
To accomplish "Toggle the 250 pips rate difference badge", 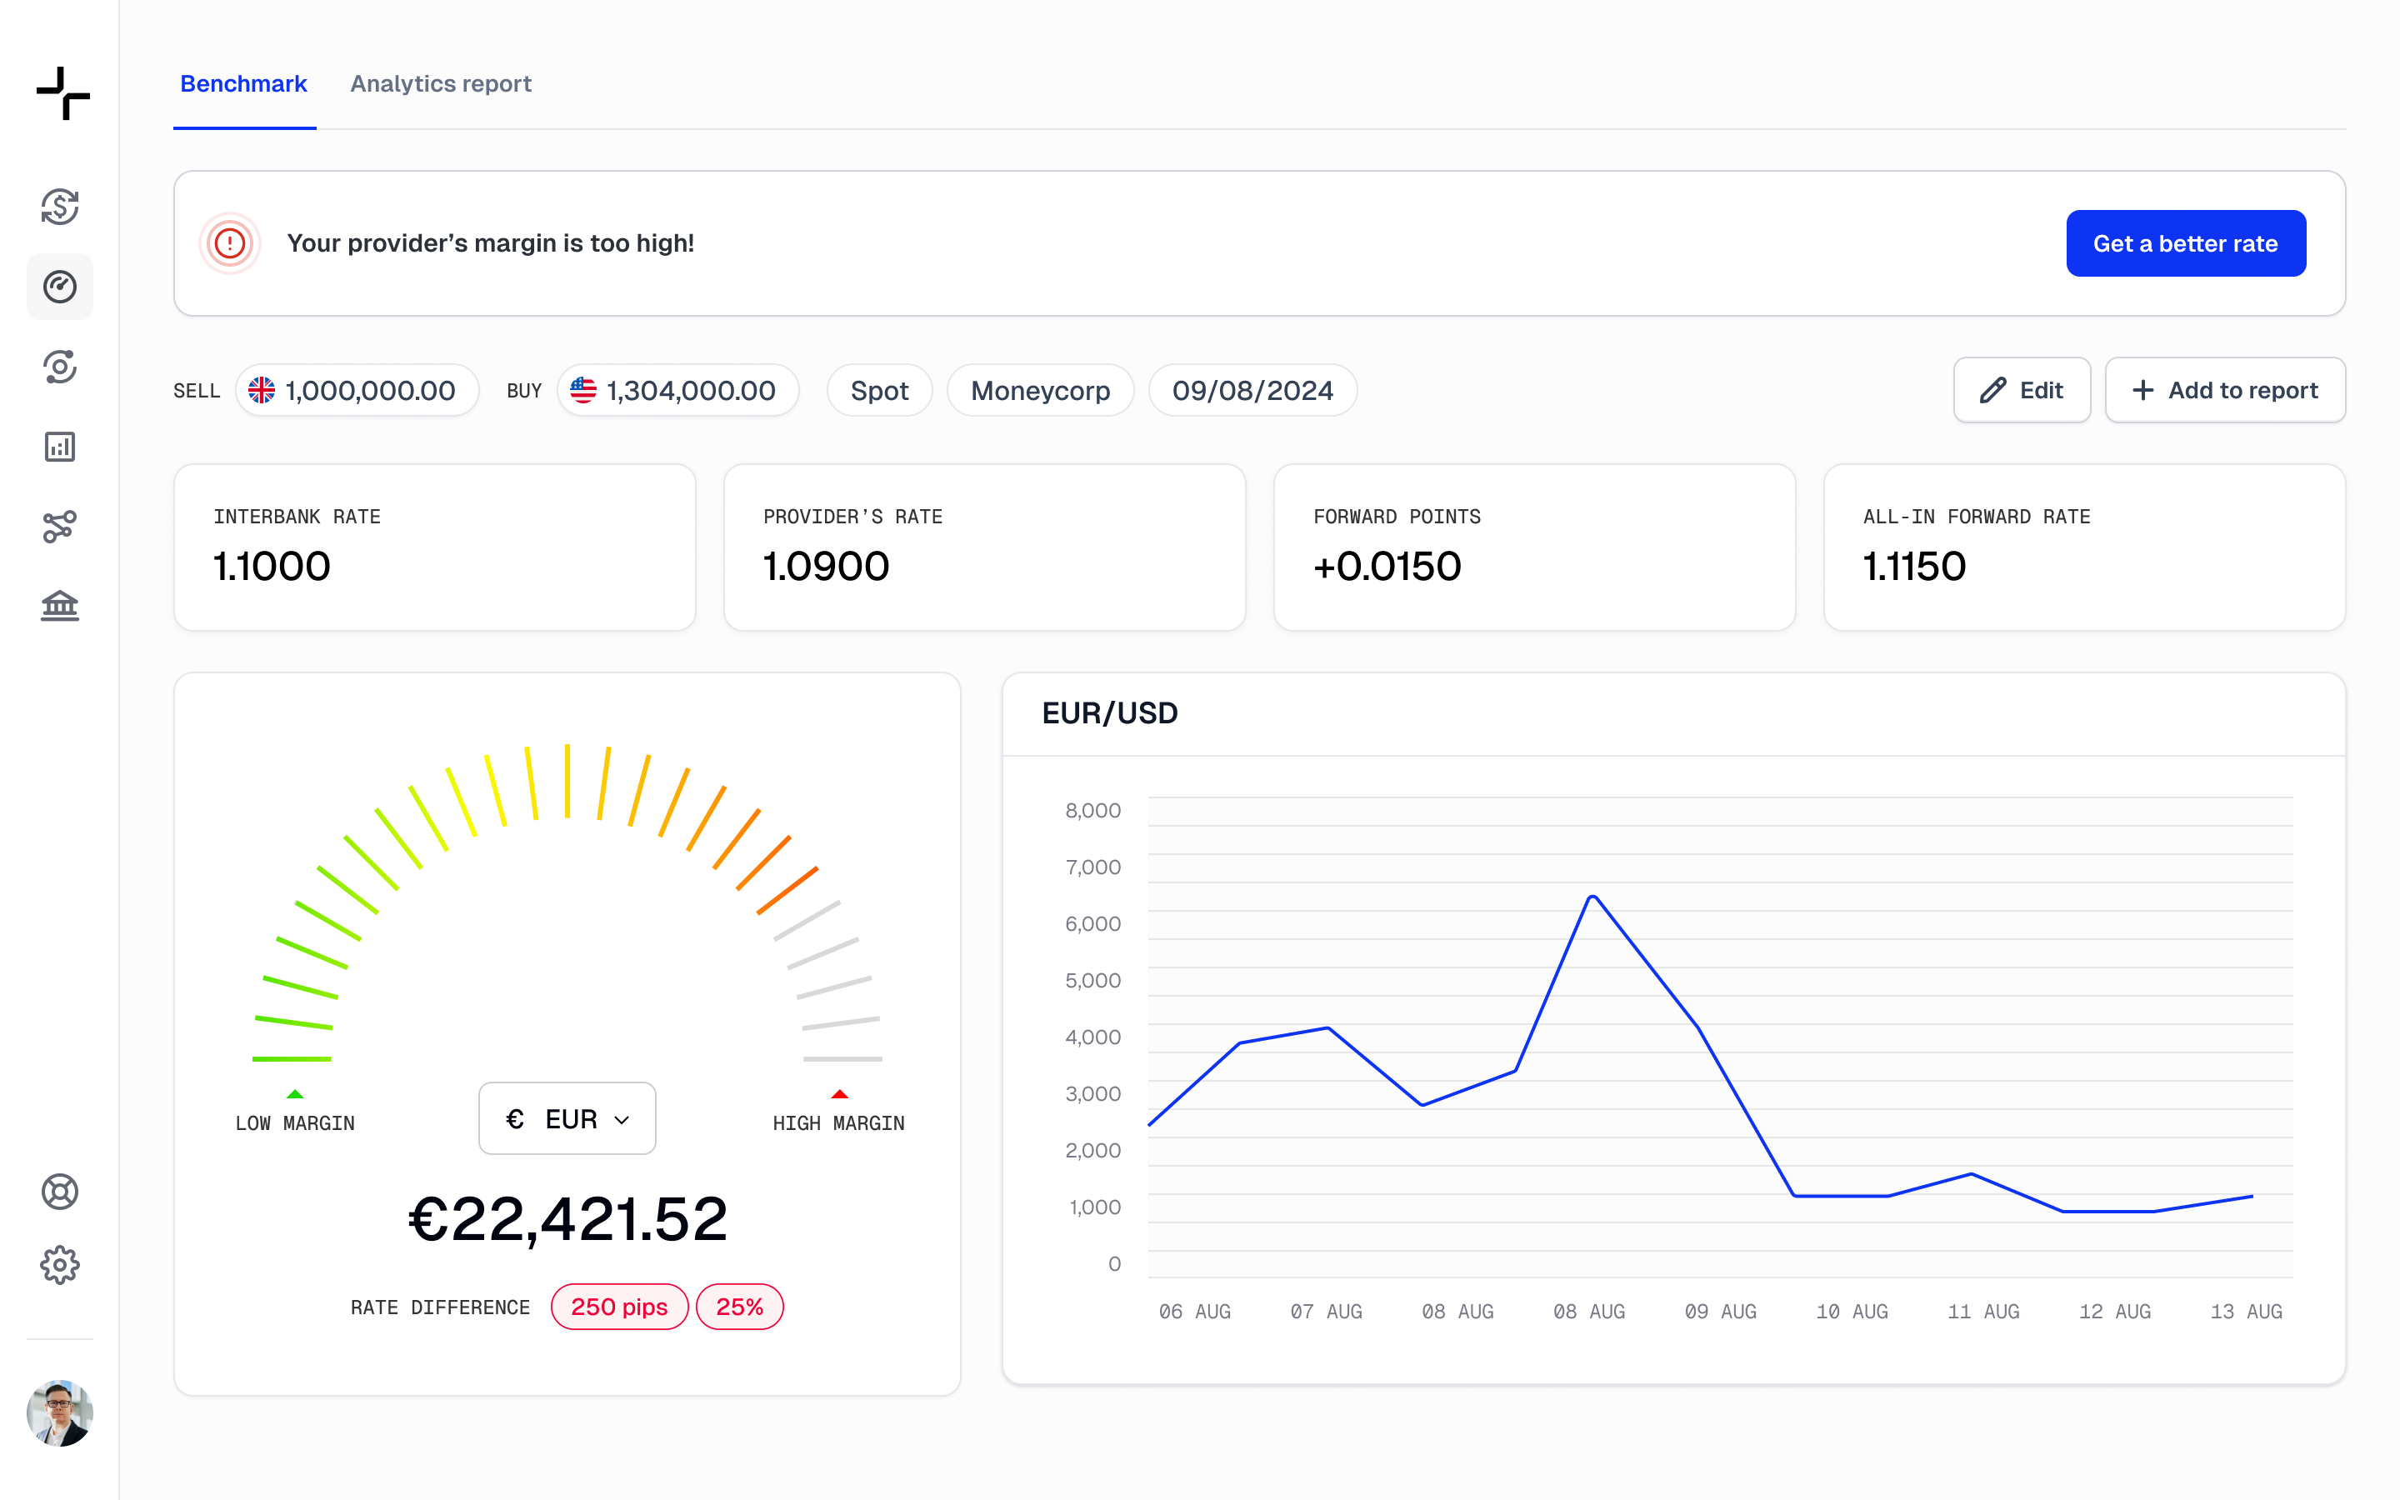I will click(x=618, y=1307).
